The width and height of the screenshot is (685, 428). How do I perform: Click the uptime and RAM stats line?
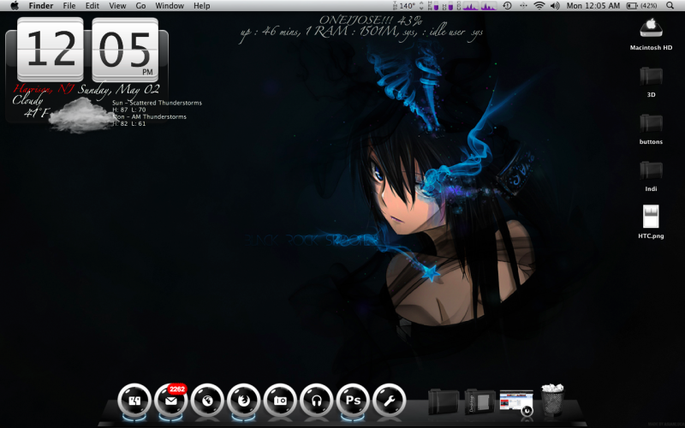[x=360, y=33]
